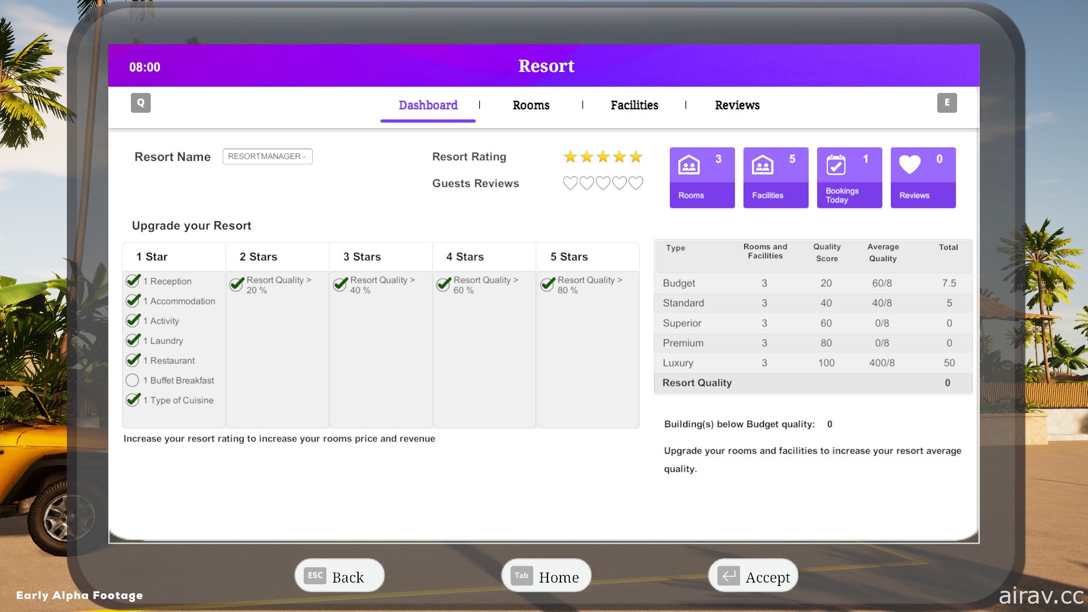The height and width of the screenshot is (612, 1088).
Task: Click the resort name dropdown arrow
Action: tap(307, 156)
